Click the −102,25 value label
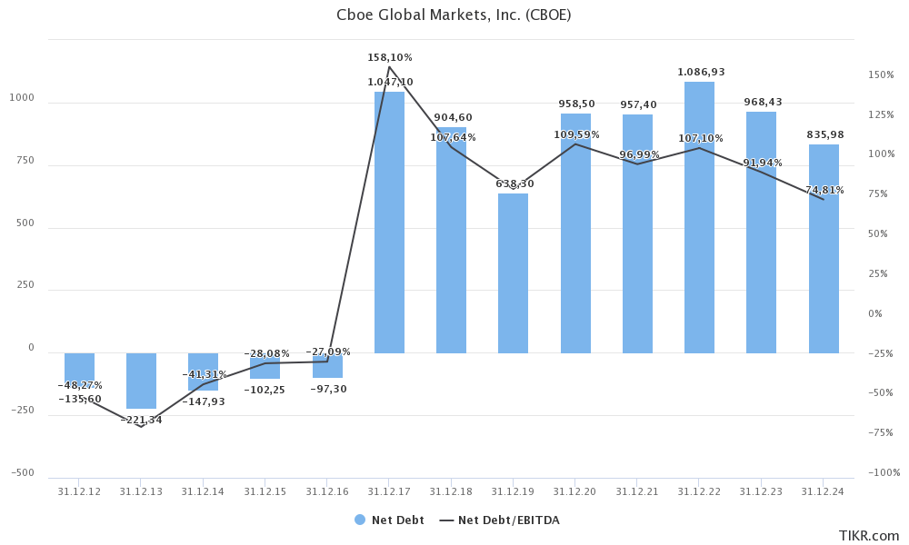This screenshot has height=545, width=909. pos(265,390)
